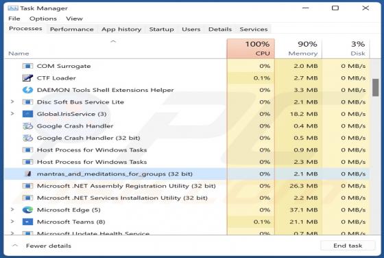Switch to the Performance tab
The height and width of the screenshot is (258, 384).
pyautogui.click(x=72, y=30)
